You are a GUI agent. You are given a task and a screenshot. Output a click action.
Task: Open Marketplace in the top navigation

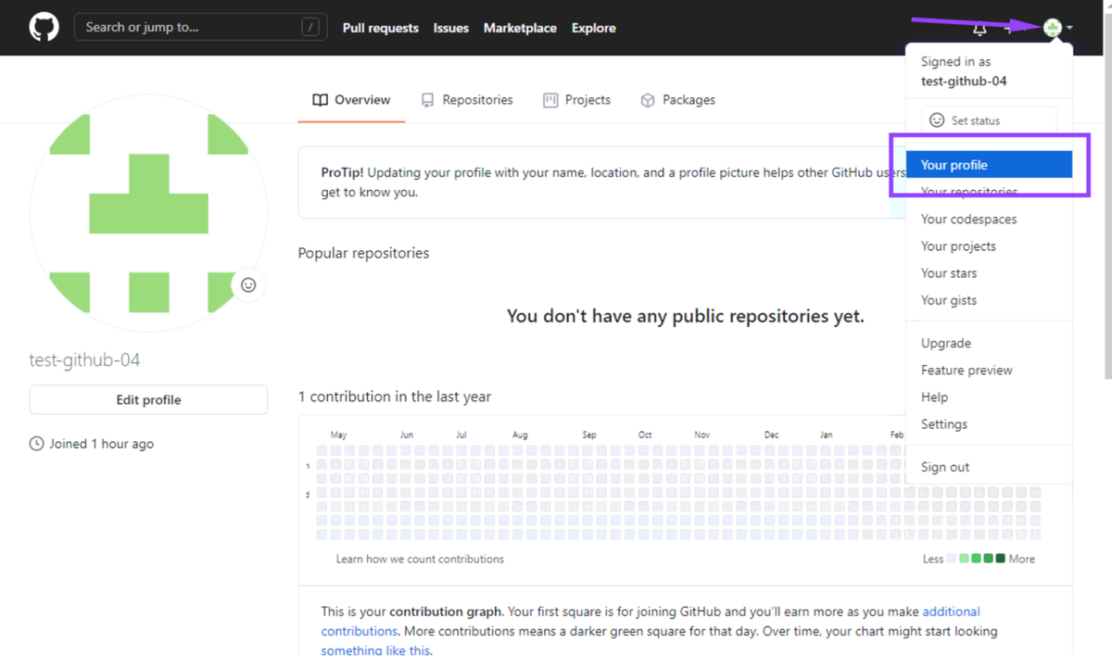(520, 28)
